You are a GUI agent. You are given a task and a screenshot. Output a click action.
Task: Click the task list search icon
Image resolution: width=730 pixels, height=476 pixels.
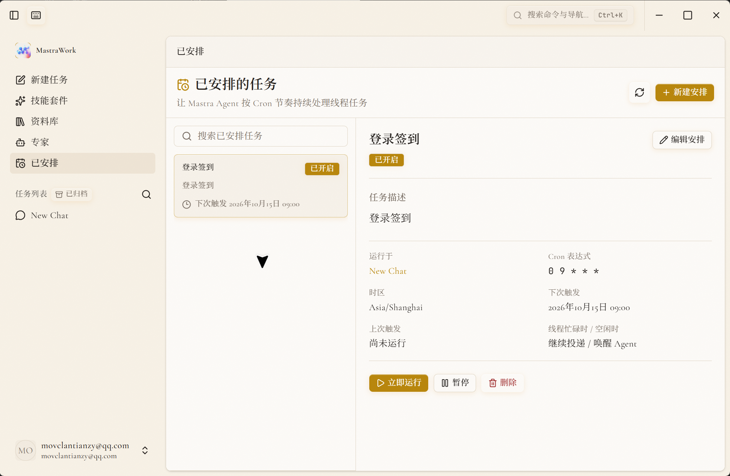(x=146, y=194)
